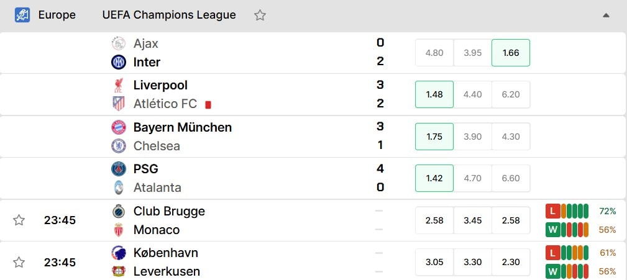Collapse the UEFA Champions League section
The width and height of the screenshot is (627, 280).
[x=606, y=16]
